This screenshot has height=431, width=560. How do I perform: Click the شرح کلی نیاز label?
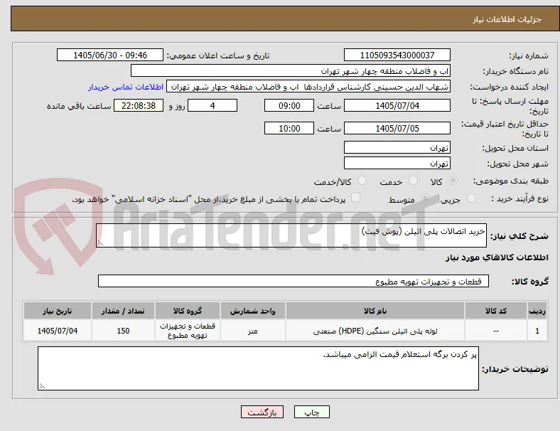click(519, 236)
